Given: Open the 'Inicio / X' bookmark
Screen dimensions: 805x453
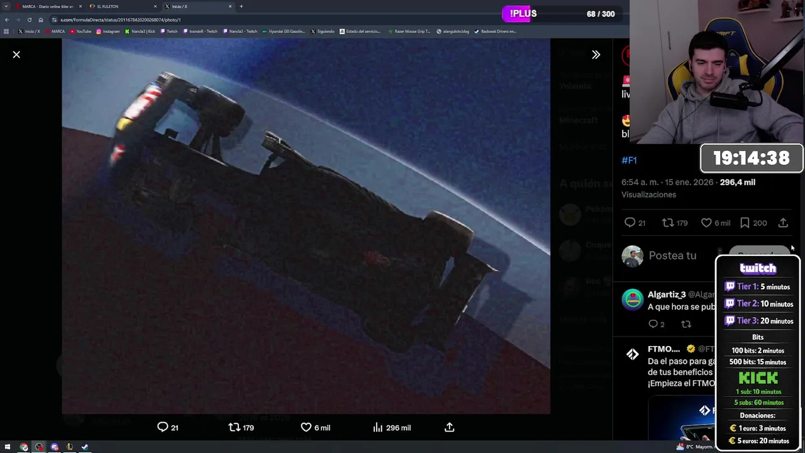Looking at the screenshot, I should pyautogui.click(x=29, y=31).
